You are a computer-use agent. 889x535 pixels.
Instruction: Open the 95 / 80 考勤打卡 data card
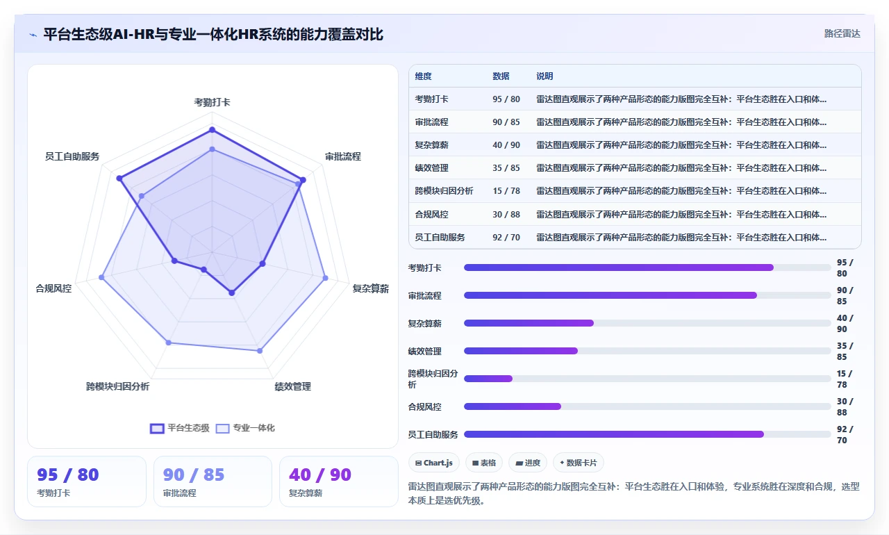coord(87,481)
